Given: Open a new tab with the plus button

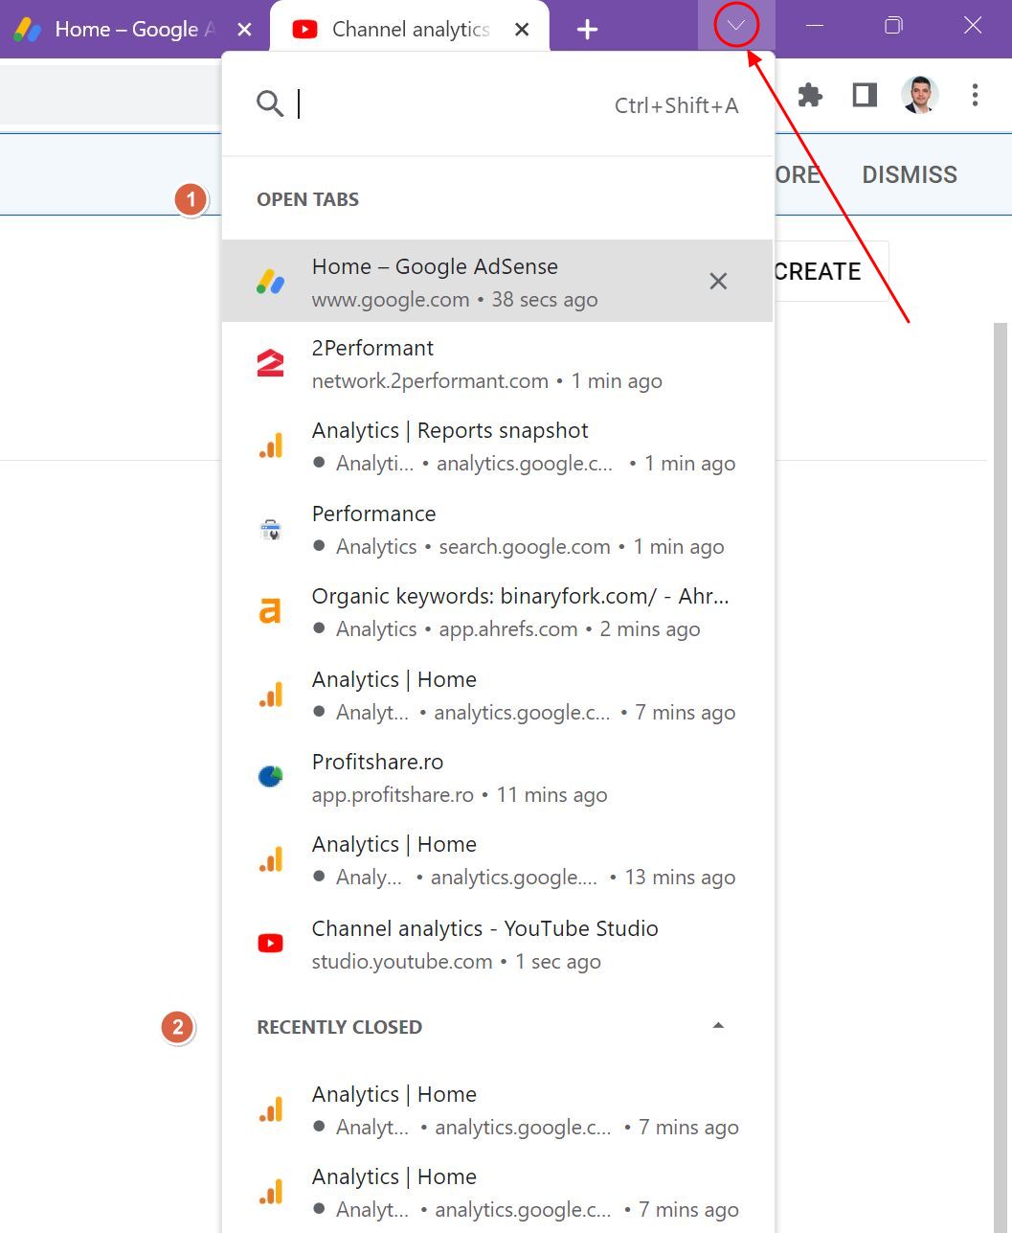Looking at the screenshot, I should (x=586, y=28).
